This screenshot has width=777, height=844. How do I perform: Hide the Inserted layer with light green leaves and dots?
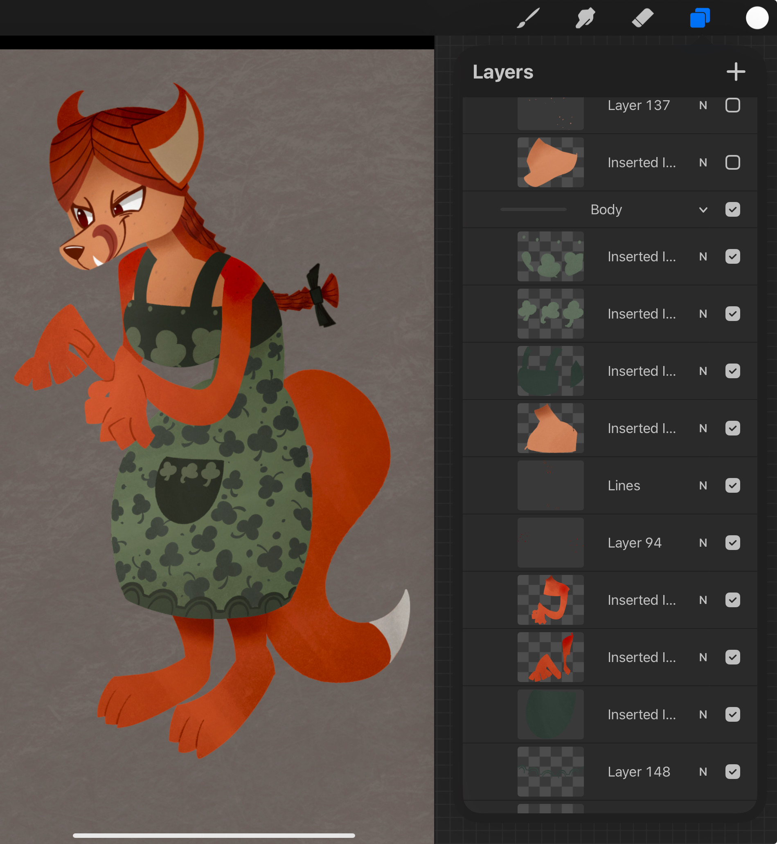732,257
